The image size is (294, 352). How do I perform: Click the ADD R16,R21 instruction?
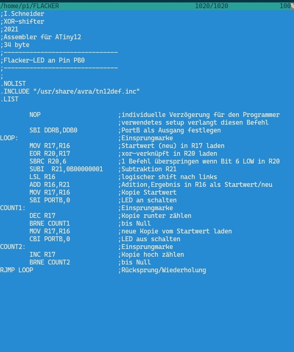[x=50, y=185]
